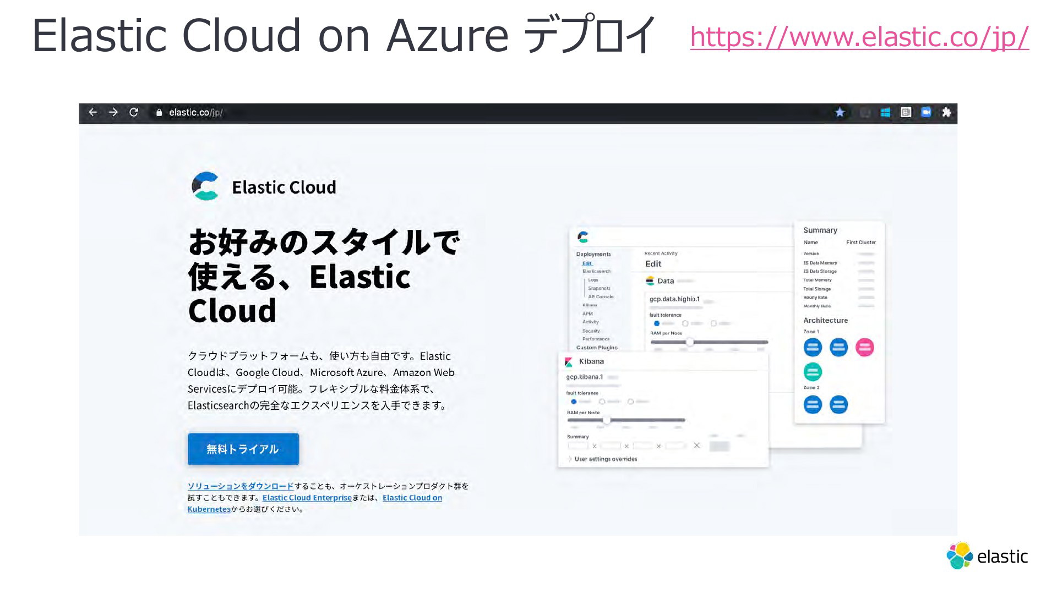Select Performance in console sidebar
This screenshot has height=594, width=1057.
(x=596, y=339)
